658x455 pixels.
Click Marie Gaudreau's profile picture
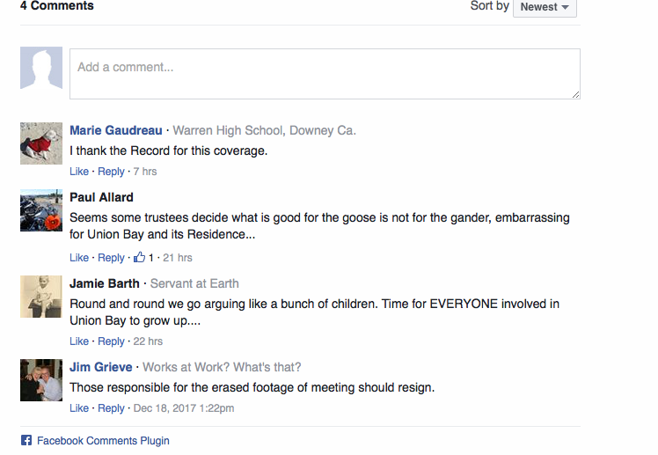[41, 143]
